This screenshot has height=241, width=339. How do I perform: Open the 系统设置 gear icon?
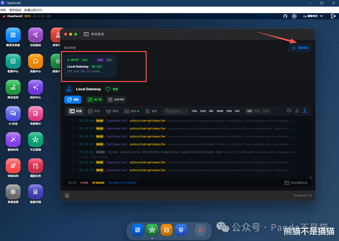(13, 192)
